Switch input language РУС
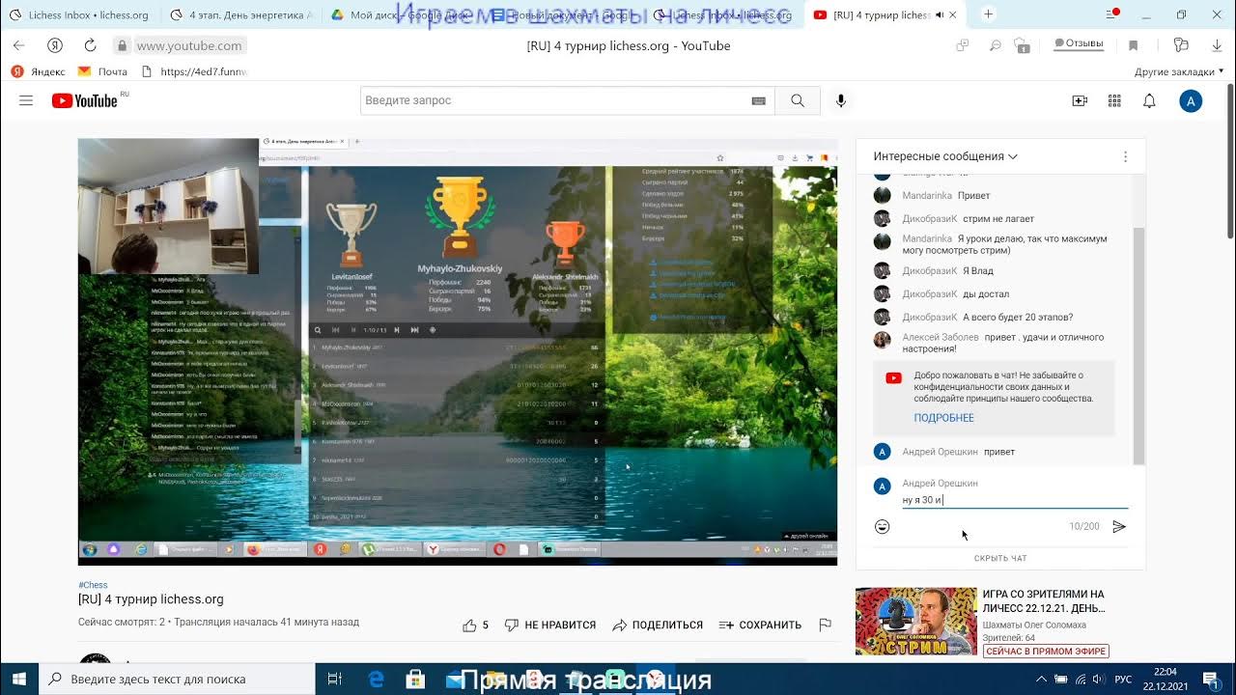 1123,679
